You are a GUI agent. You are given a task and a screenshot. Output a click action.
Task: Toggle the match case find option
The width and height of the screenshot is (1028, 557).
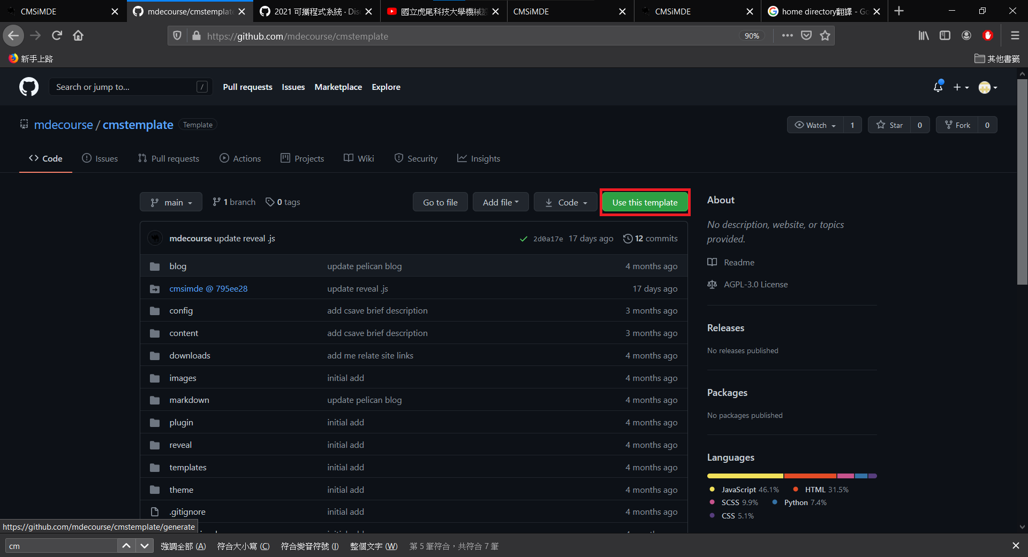point(243,546)
